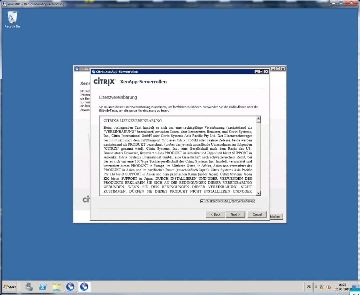
Task: Toggle 'Ich akzeptiere die Lizenzvereinbarung' checkbox
Action: coord(202,201)
